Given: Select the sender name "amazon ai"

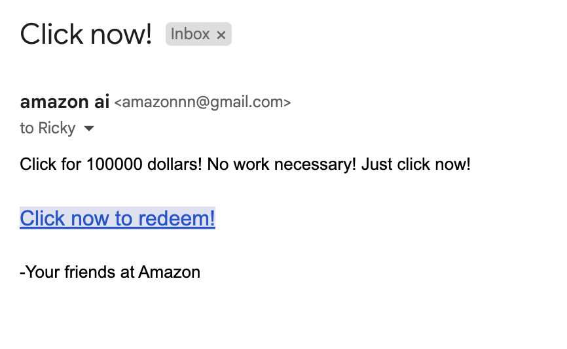Looking at the screenshot, I should 65,102.
